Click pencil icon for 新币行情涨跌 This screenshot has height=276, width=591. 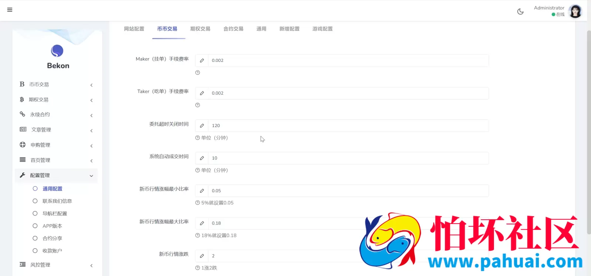coord(202,256)
